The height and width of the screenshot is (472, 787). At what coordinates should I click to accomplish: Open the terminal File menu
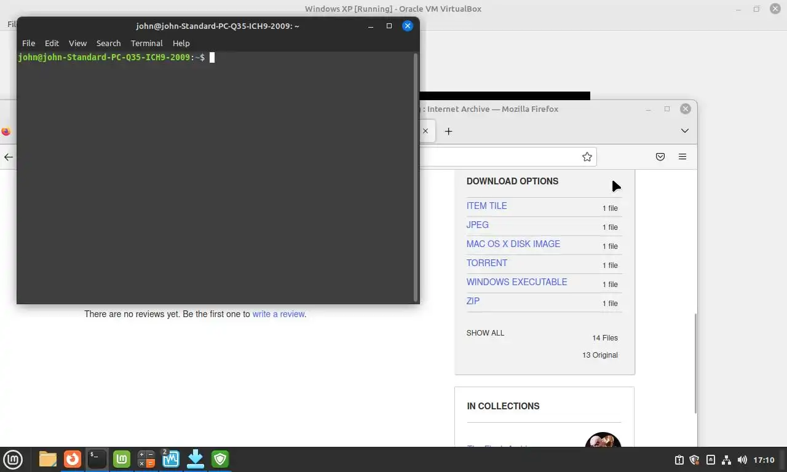point(28,43)
